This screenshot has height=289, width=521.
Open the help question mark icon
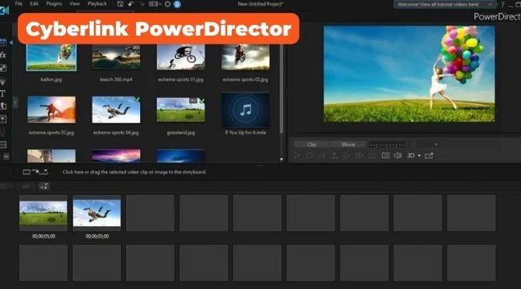[502, 5]
